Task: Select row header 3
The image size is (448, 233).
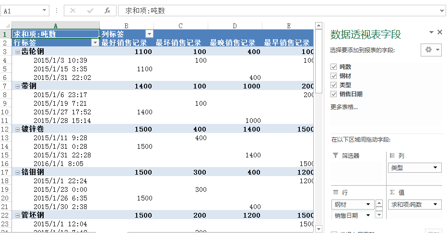Action: 5,52
